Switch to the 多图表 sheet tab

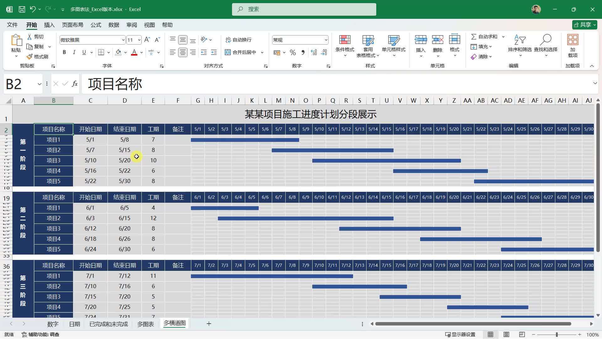(x=145, y=324)
